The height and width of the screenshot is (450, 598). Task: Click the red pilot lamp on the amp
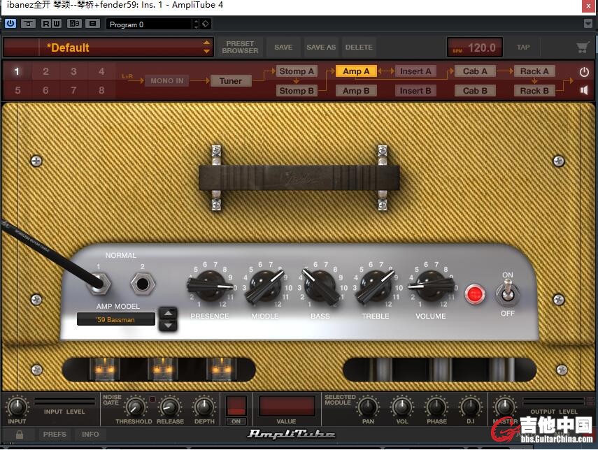(475, 295)
